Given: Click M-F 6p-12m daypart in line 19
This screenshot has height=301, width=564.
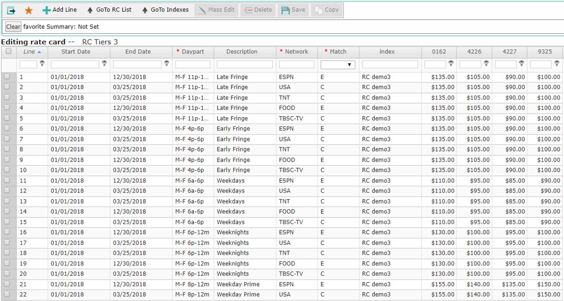Looking at the screenshot, I should (192, 264).
